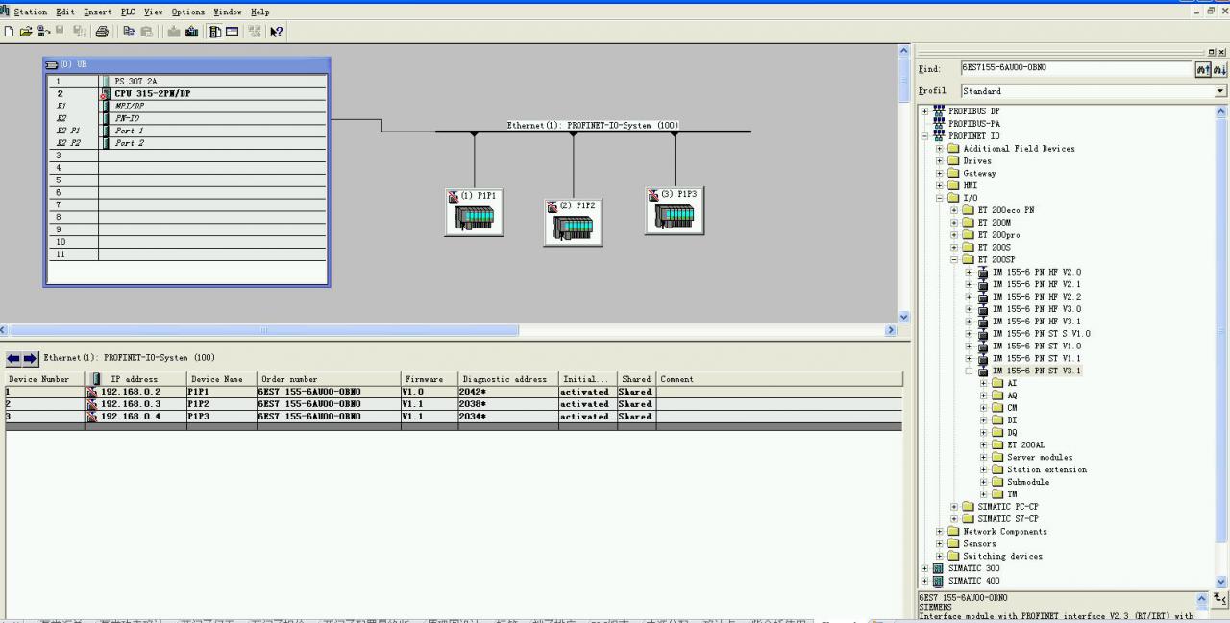Click the Print icon in the toolbar
The height and width of the screenshot is (623, 1230).
102,31
